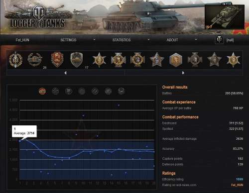The image size is (249, 193).
Task: Click the Combat experience heading
Action: click(x=179, y=102)
